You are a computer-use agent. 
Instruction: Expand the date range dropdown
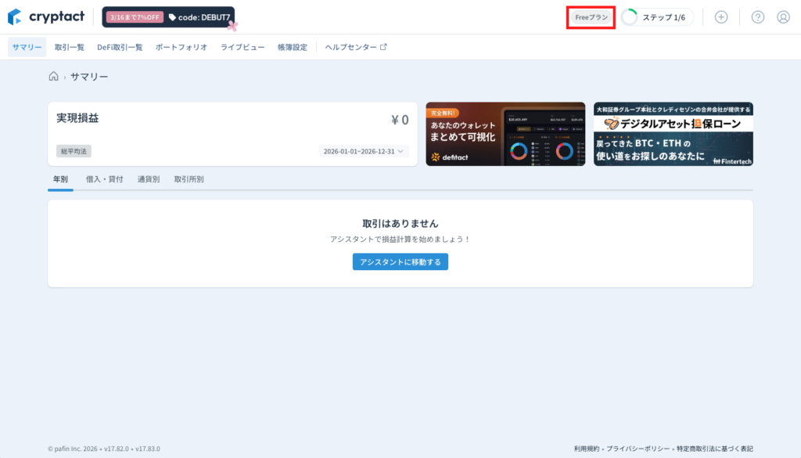[x=364, y=151]
